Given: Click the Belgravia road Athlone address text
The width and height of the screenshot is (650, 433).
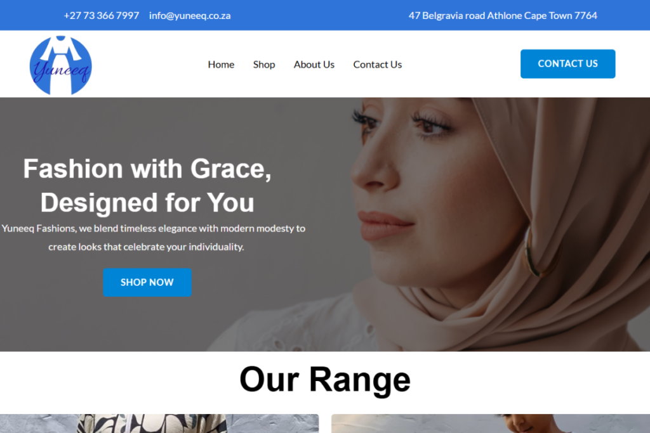Looking at the screenshot, I should coord(503,16).
